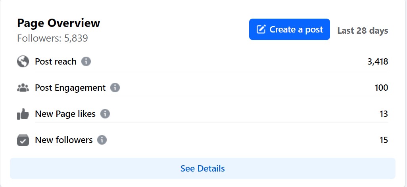Click the New followers label

[63, 140]
